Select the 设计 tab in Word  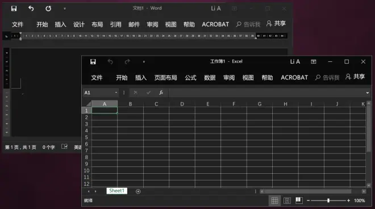point(79,24)
